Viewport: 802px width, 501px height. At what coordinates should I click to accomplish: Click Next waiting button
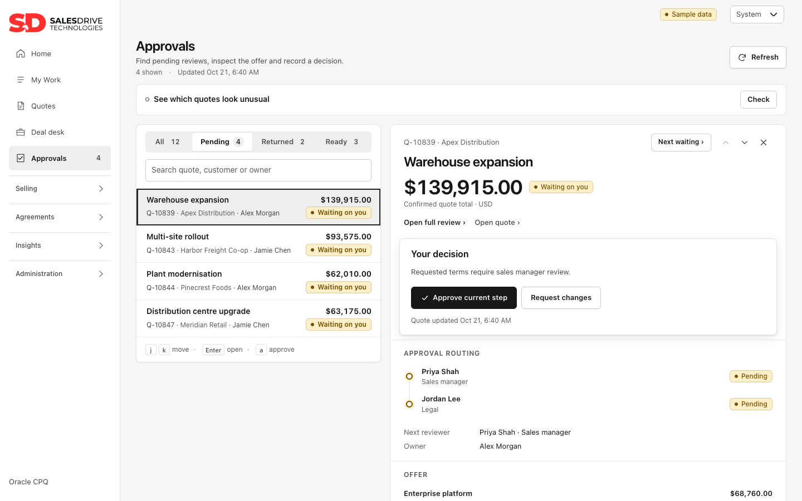pos(681,143)
